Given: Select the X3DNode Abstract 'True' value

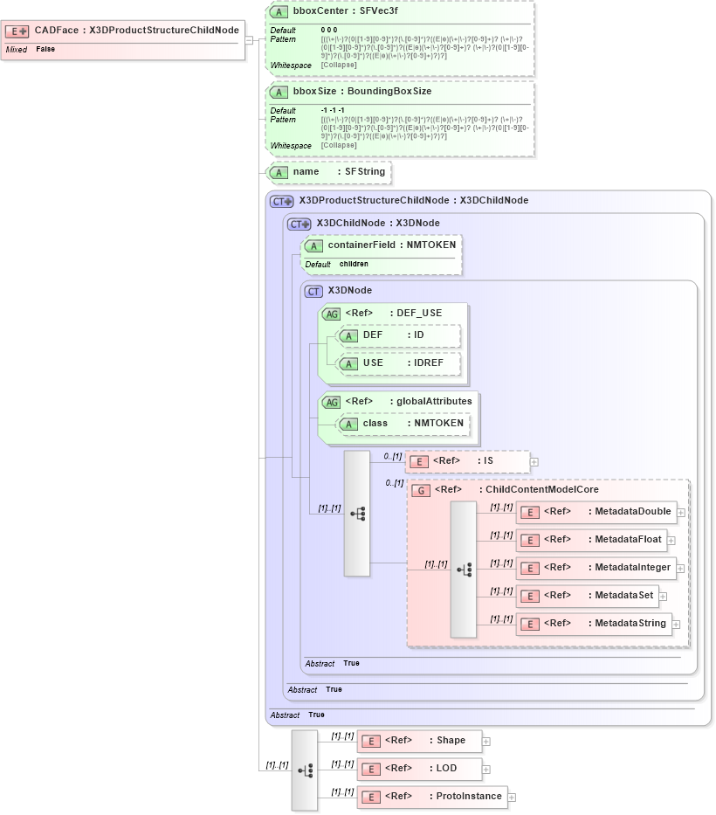Looking at the screenshot, I should coord(351,663).
